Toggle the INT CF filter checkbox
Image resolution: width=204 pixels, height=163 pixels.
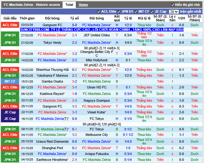136,12
